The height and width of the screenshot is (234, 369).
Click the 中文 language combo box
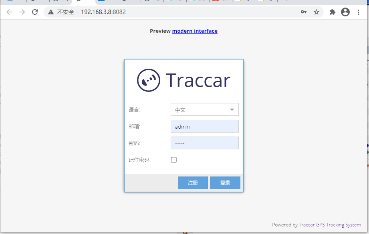200,110
